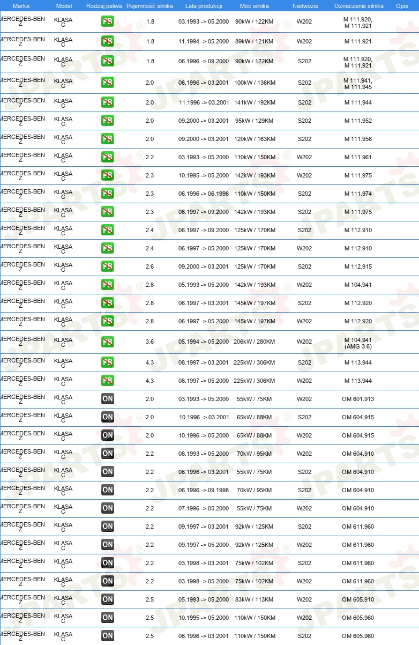This screenshot has height=645, width=419.
Task: Click the ON icon for 92kW S202 OM 611.960
Action: tap(108, 527)
